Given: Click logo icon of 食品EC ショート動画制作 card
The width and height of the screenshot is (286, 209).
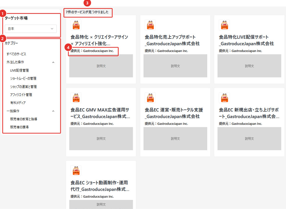Looking at the screenshot, I should [x=76, y=171].
